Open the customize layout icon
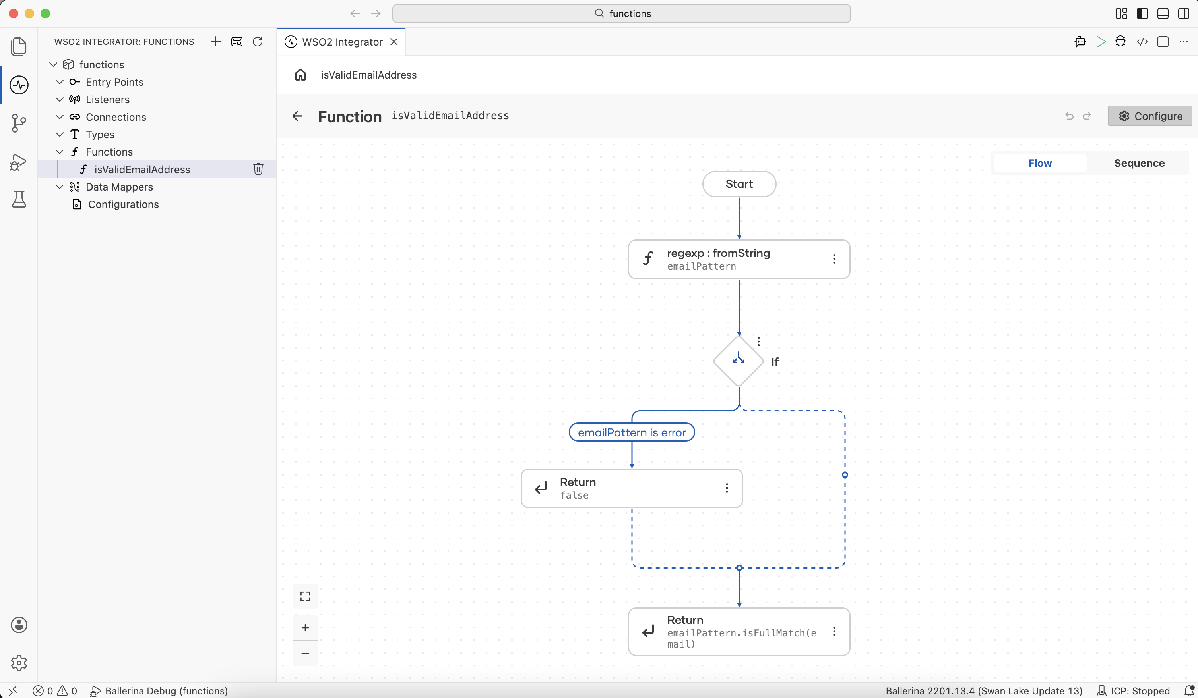This screenshot has width=1198, height=698. [1121, 13]
